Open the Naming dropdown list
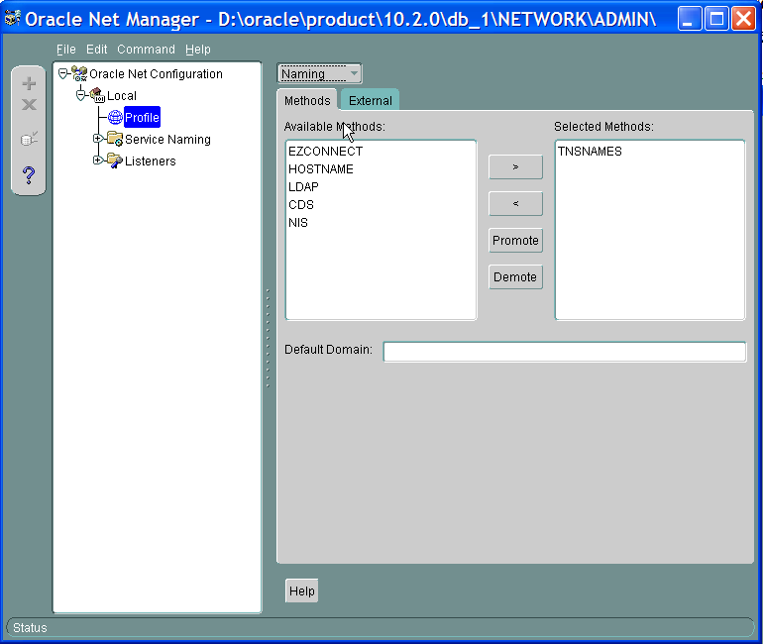 (x=319, y=74)
